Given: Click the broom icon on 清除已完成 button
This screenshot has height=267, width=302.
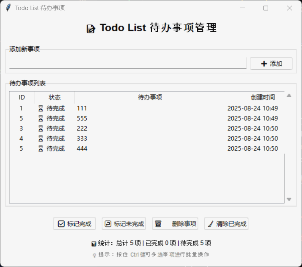Looking at the screenshot, I should 211,224.
